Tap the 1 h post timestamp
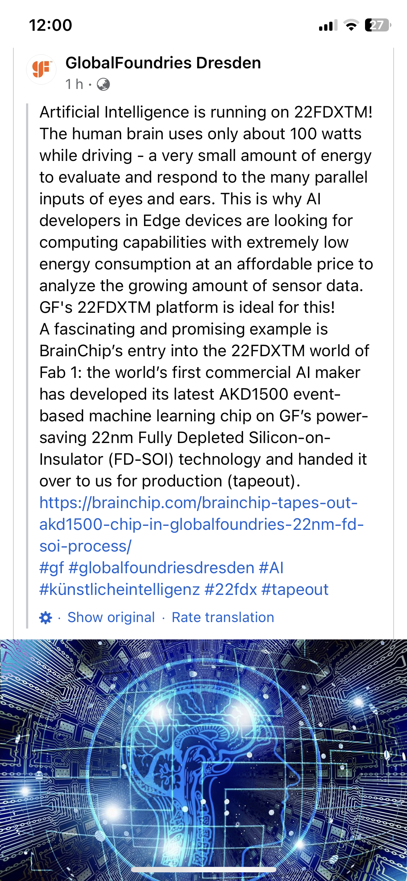Image resolution: width=407 pixels, height=881 pixels. coord(74,84)
